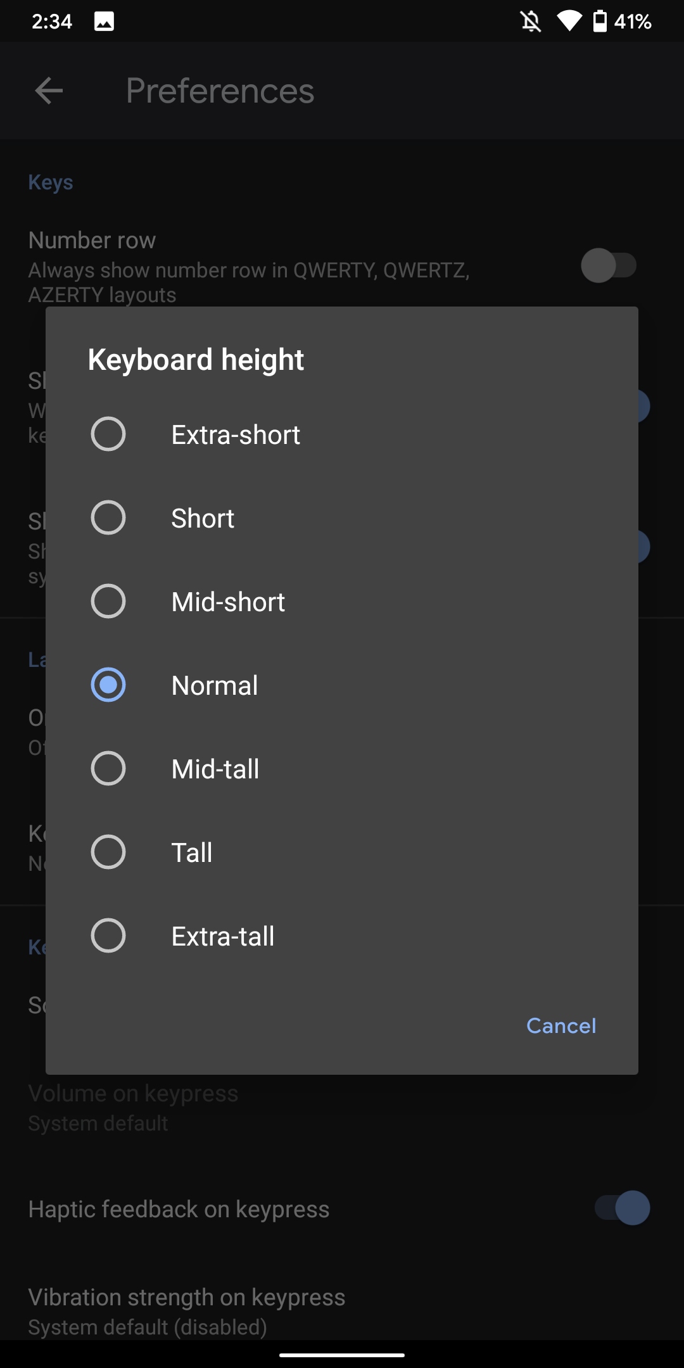The height and width of the screenshot is (1368, 684).
Task: Tap the battery status icon
Action: coord(600,22)
